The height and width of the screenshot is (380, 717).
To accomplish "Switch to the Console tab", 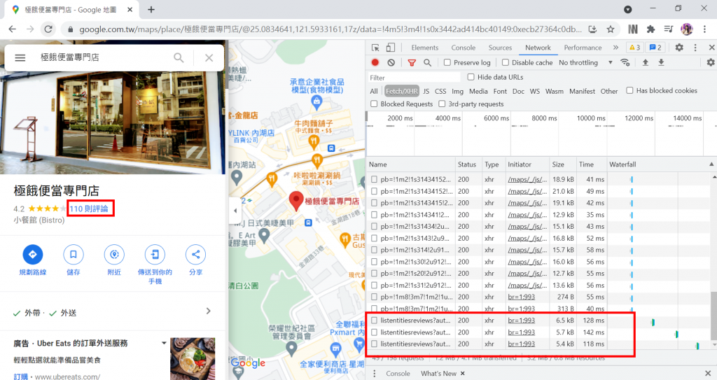I will (x=464, y=48).
